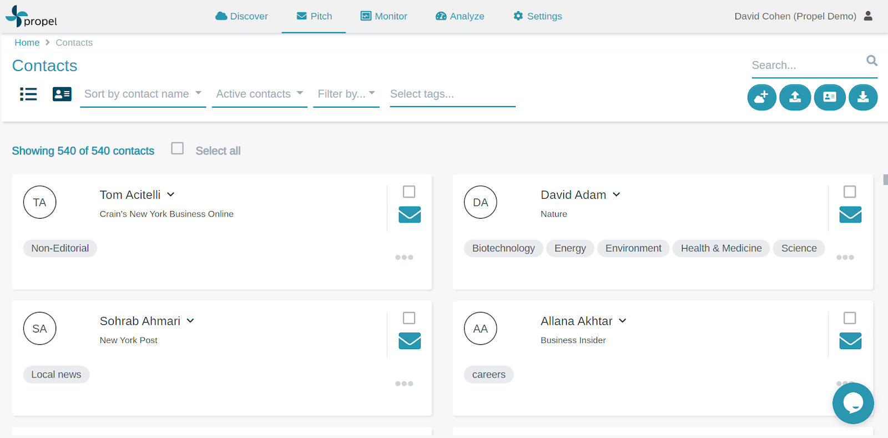This screenshot has height=438, width=888.
Task: Select Tom Acitelli's checkbox
Action: [x=409, y=192]
